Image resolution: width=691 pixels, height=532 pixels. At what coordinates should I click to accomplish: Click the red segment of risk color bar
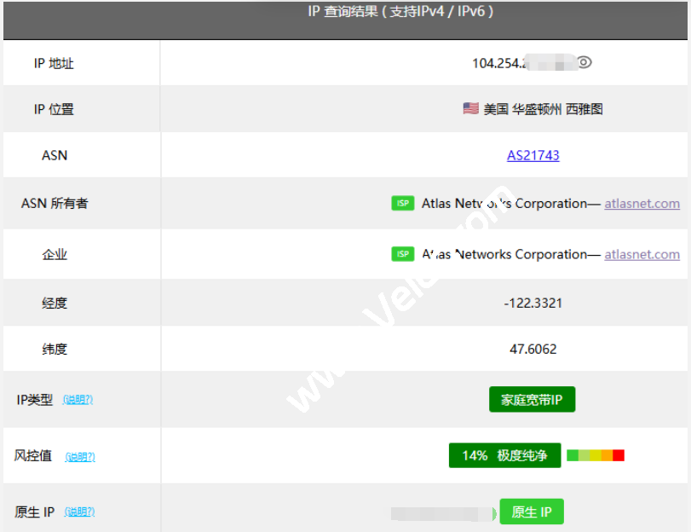(619, 455)
